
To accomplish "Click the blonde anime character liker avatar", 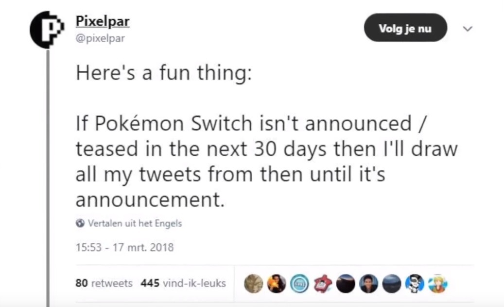I will 437,284.
